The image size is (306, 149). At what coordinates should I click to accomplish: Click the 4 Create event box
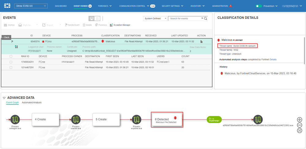[x=45, y=119]
